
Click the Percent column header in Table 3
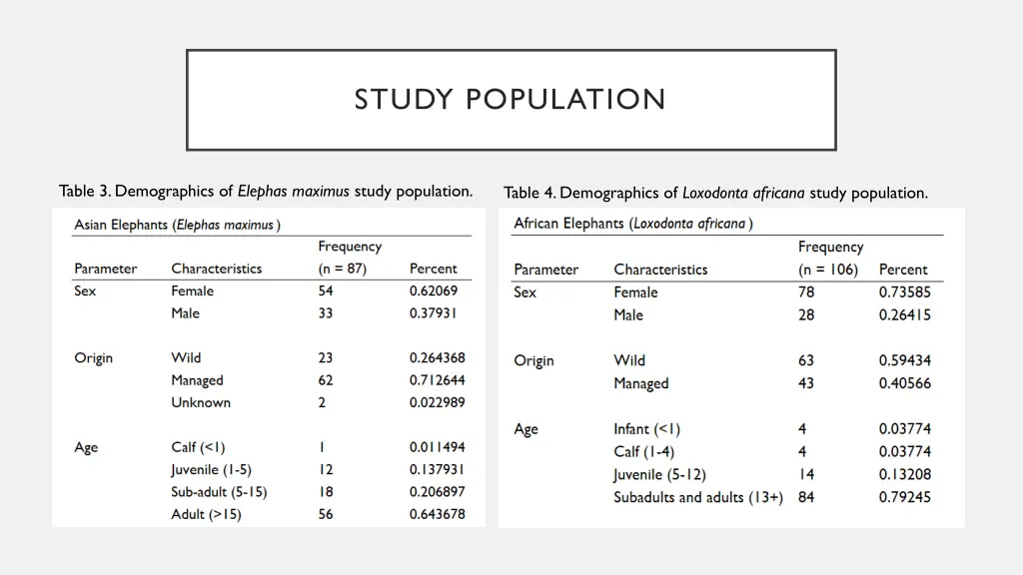click(x=434, y=268)
